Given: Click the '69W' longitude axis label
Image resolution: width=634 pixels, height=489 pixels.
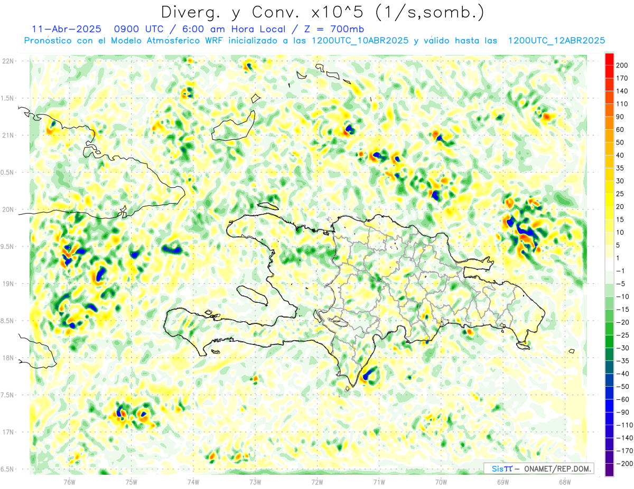Looking at the screenshot, I should tap(503, 482).
